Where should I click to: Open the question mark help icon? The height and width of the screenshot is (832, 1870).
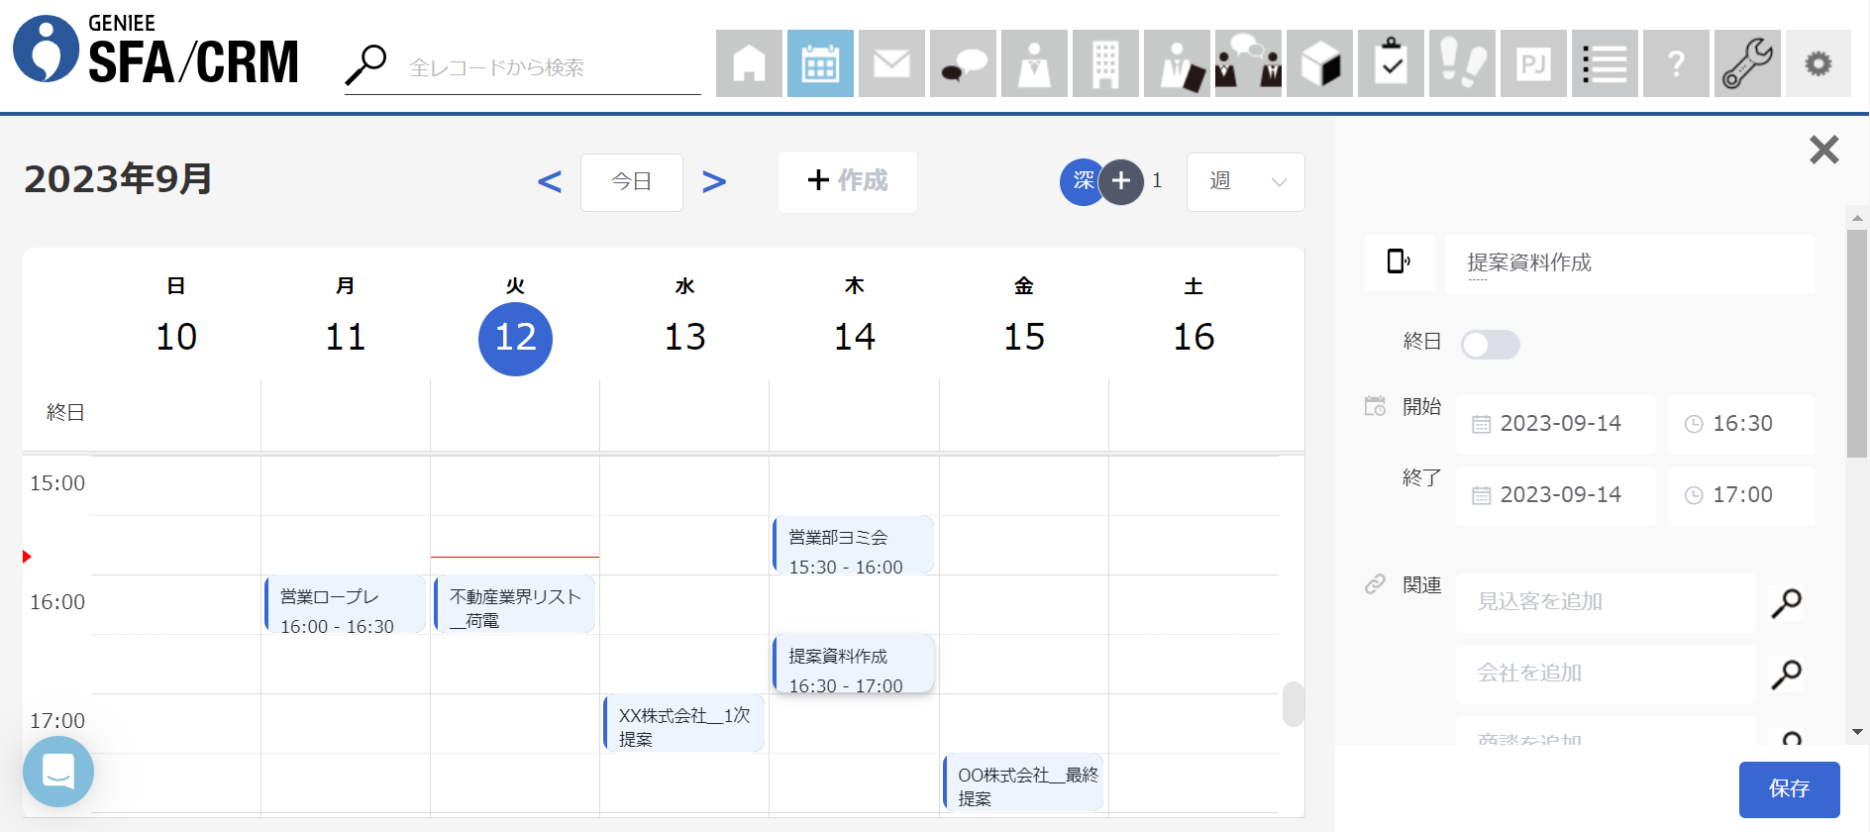coord(1676,63)
